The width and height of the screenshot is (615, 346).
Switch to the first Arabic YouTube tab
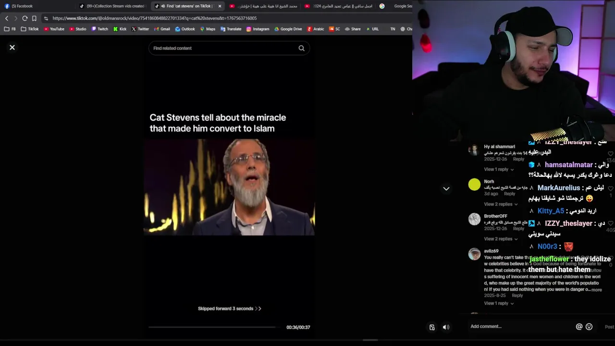click(x=263, y=6)
